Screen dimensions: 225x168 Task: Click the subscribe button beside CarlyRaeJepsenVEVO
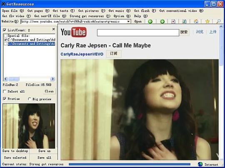(114, 54)
